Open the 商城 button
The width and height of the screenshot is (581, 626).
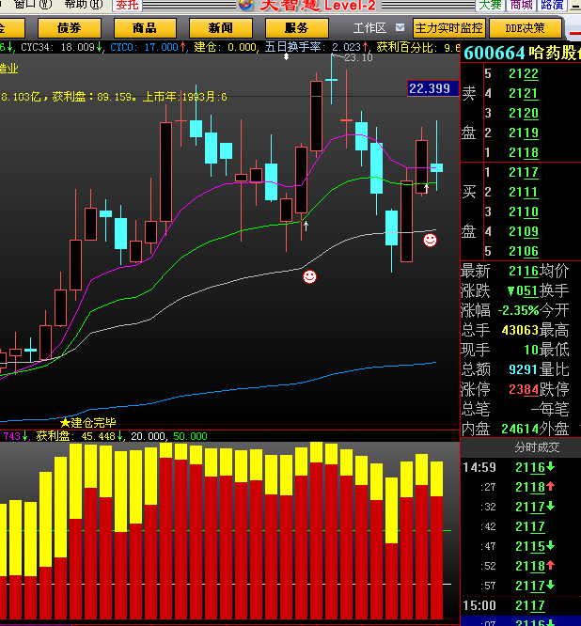point(521,5)
